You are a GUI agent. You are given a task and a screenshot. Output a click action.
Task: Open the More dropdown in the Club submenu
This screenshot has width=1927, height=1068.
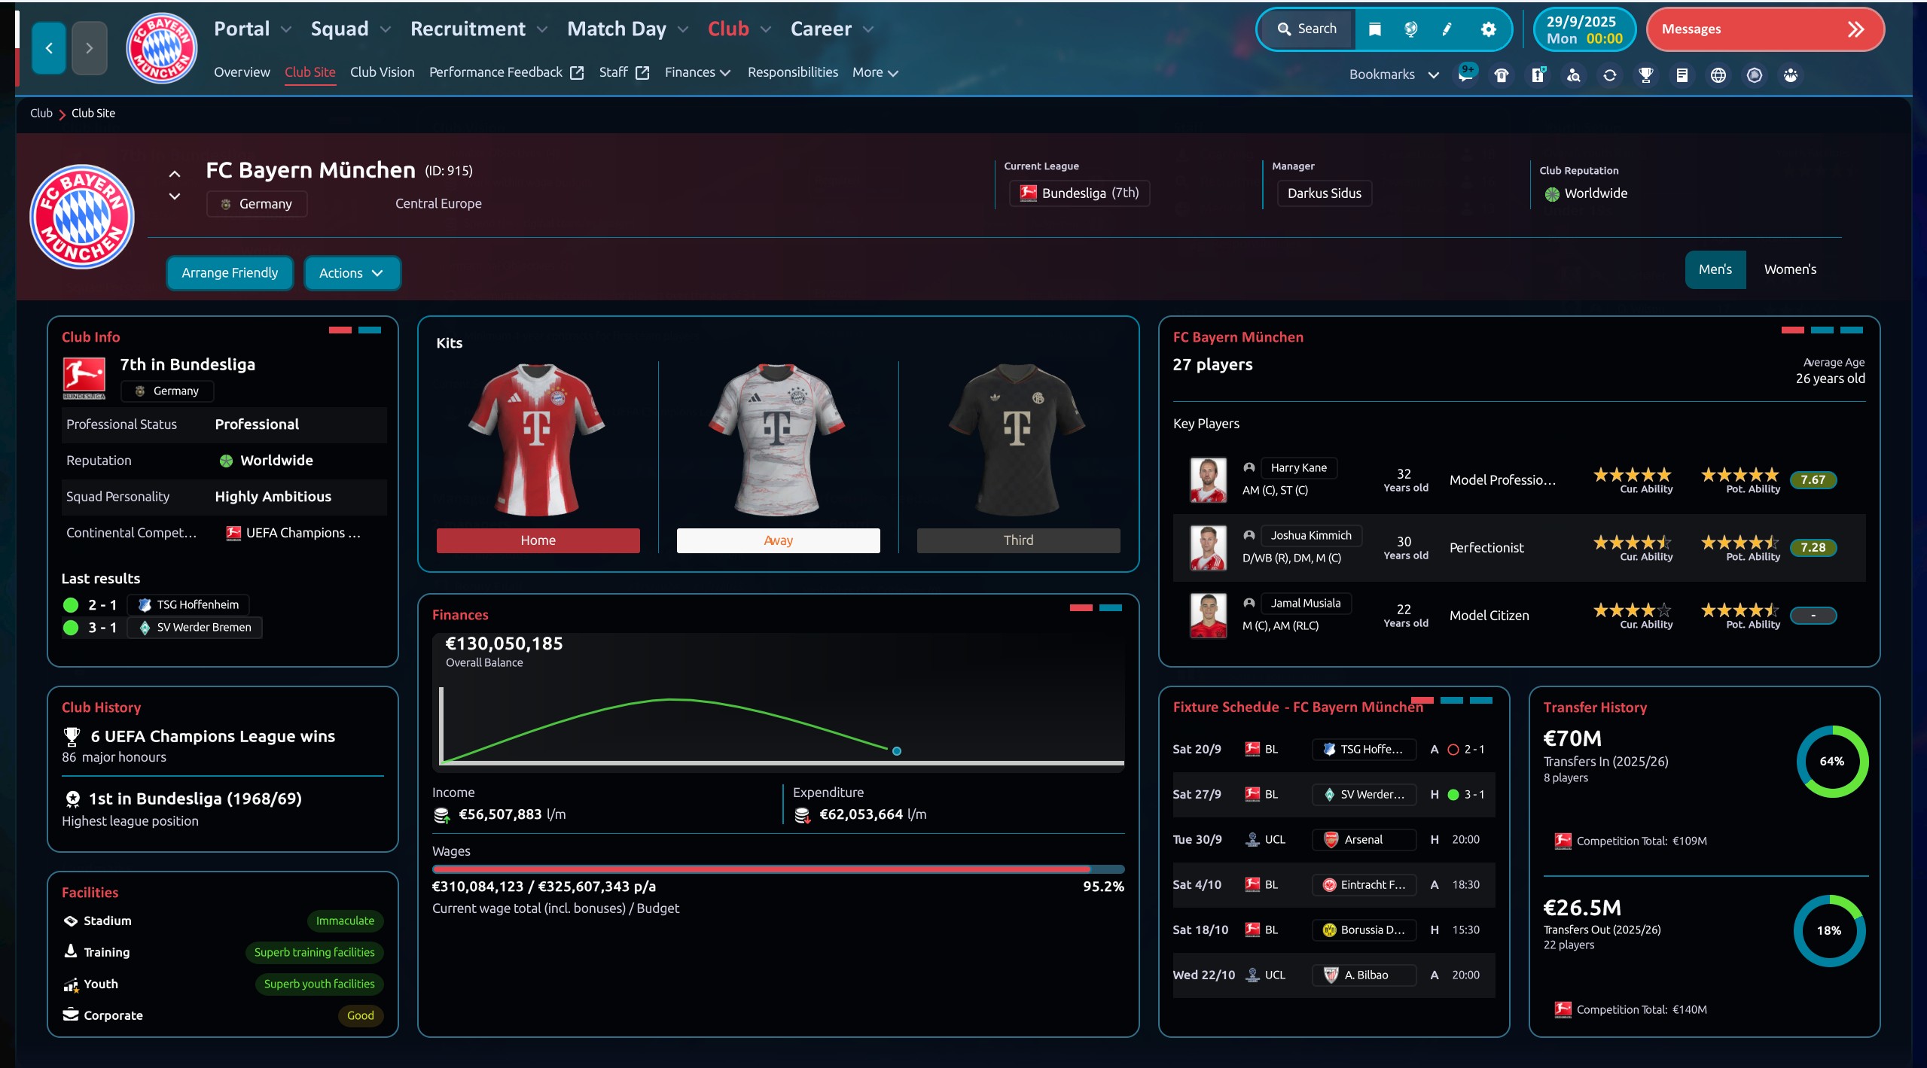click(x=874, y=72)
